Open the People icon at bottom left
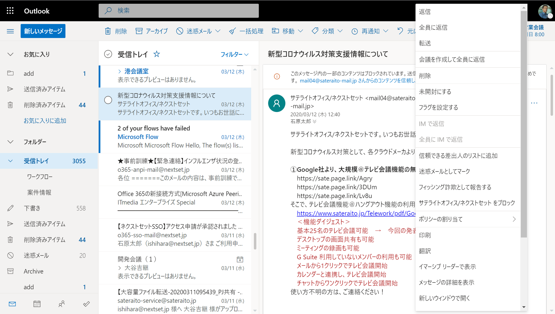 (x=62, y=304)
